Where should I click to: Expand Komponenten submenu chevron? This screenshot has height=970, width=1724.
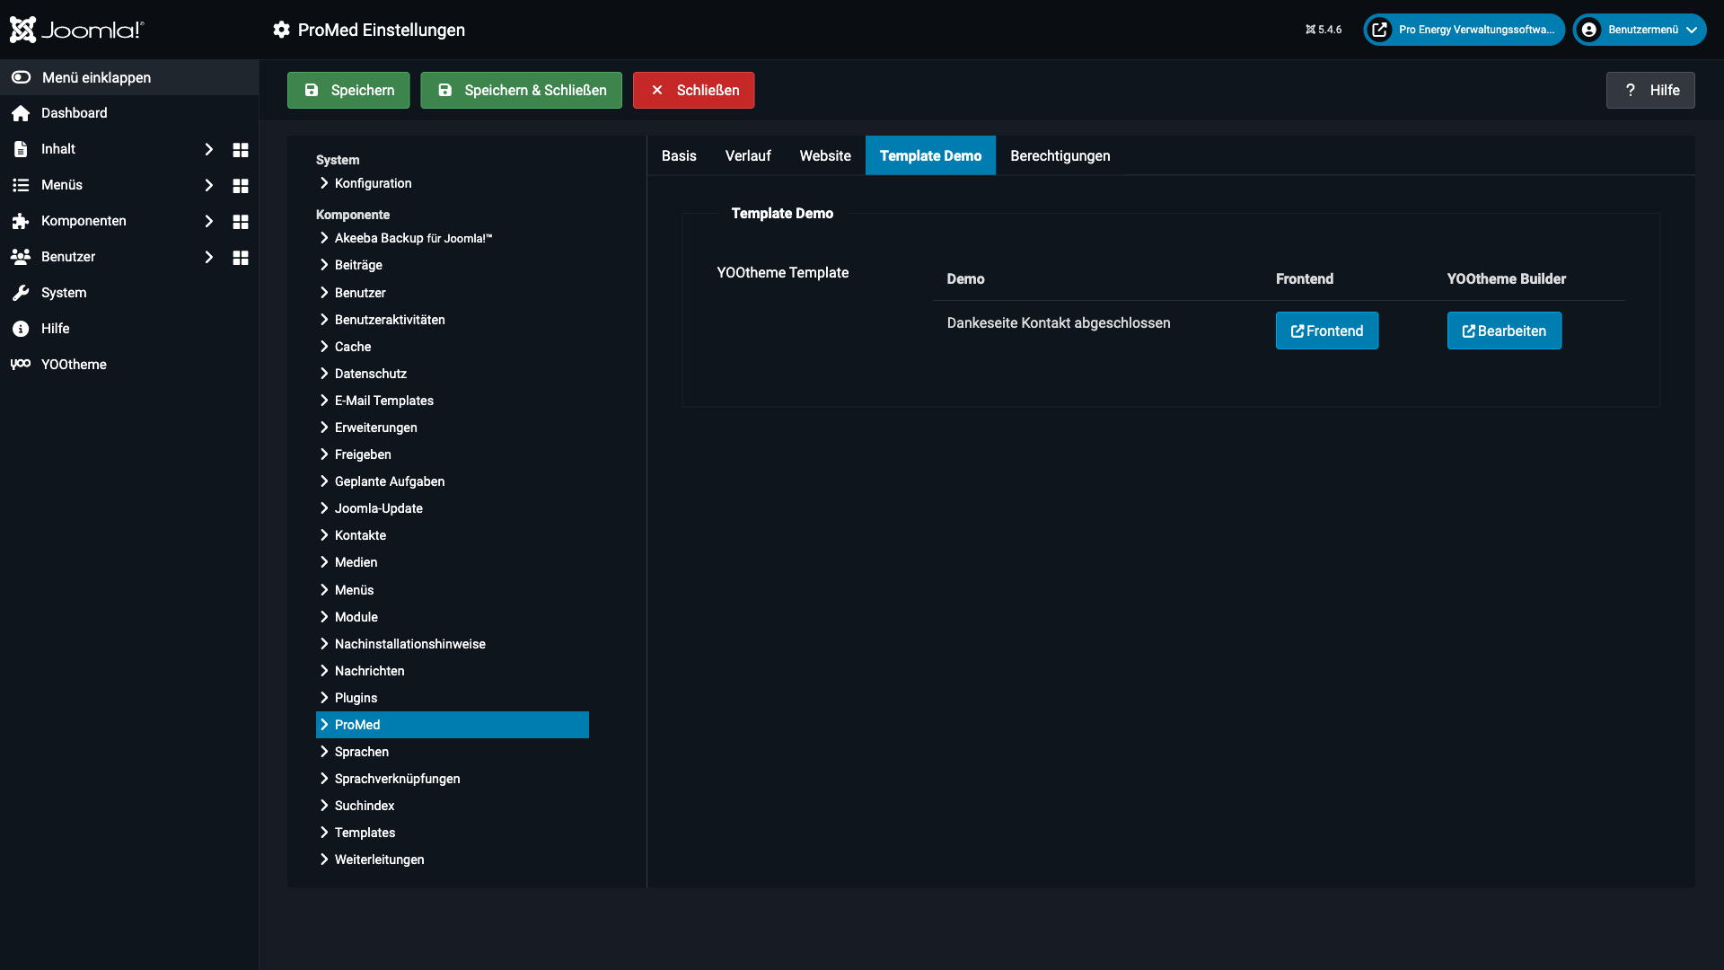point(208,221)
